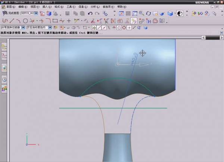Open the SKETCH_002 sketch name dropdown
This screenshot has height=162, width=224.
[36, 13]
